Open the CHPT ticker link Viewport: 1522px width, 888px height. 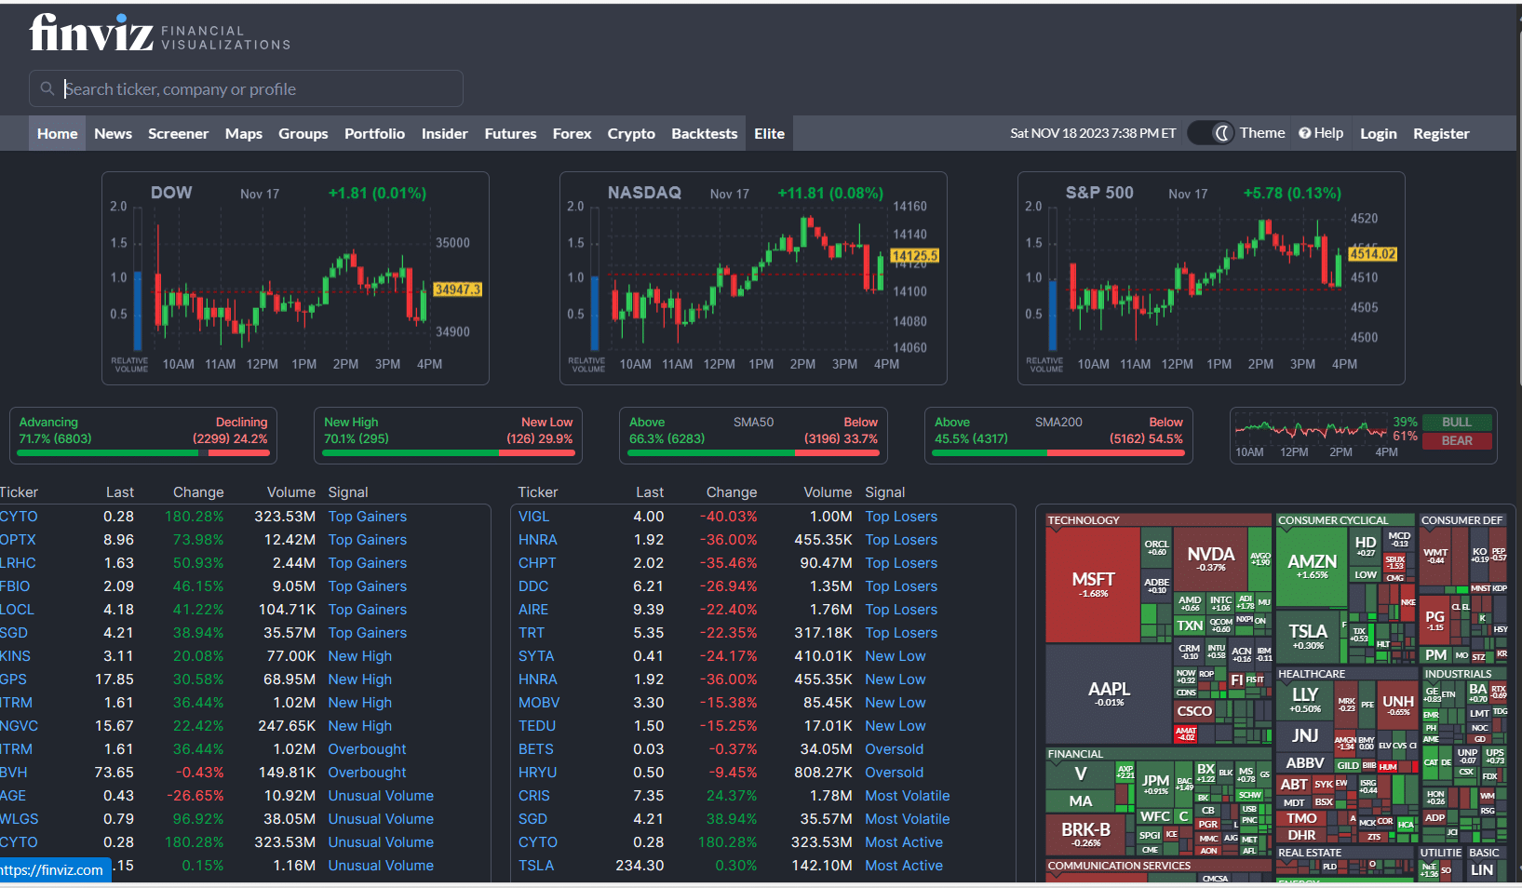tap(537, 563)
